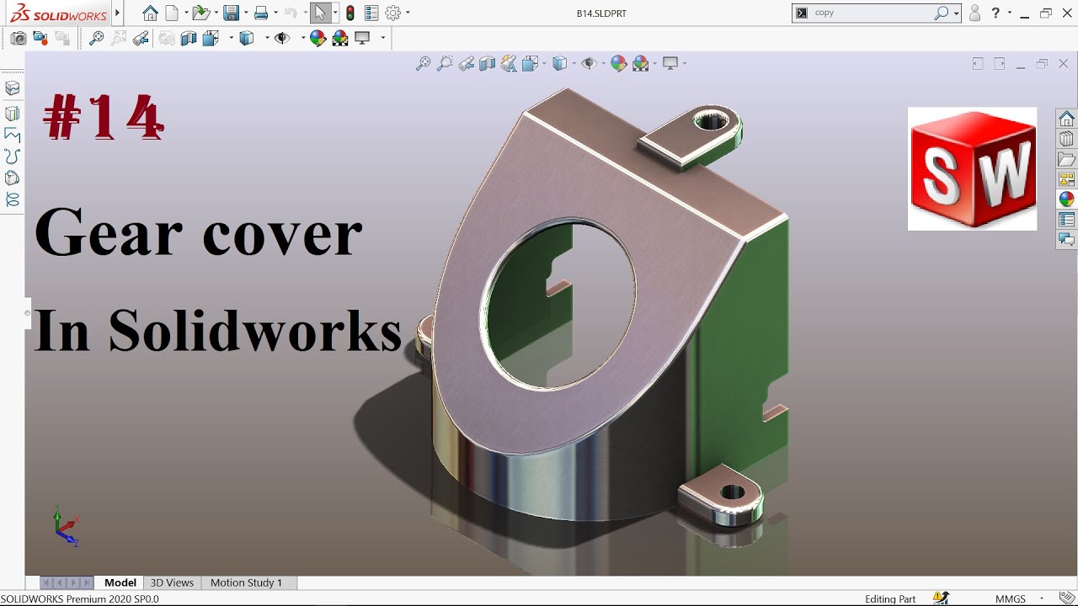The image size is (1078, 606).
Task: Switch to the 3D Views tab
Action: click(x=172, y=582)
